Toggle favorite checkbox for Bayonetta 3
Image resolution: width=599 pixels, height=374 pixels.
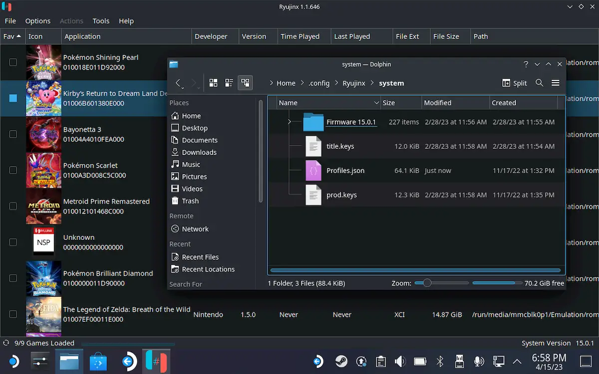pos(13,134)
